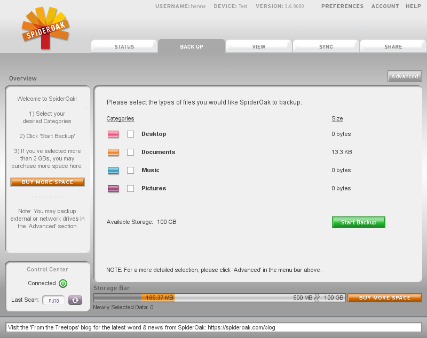Click the Advanced button
The height and width of the screenshot is (338, 427).
405,76
